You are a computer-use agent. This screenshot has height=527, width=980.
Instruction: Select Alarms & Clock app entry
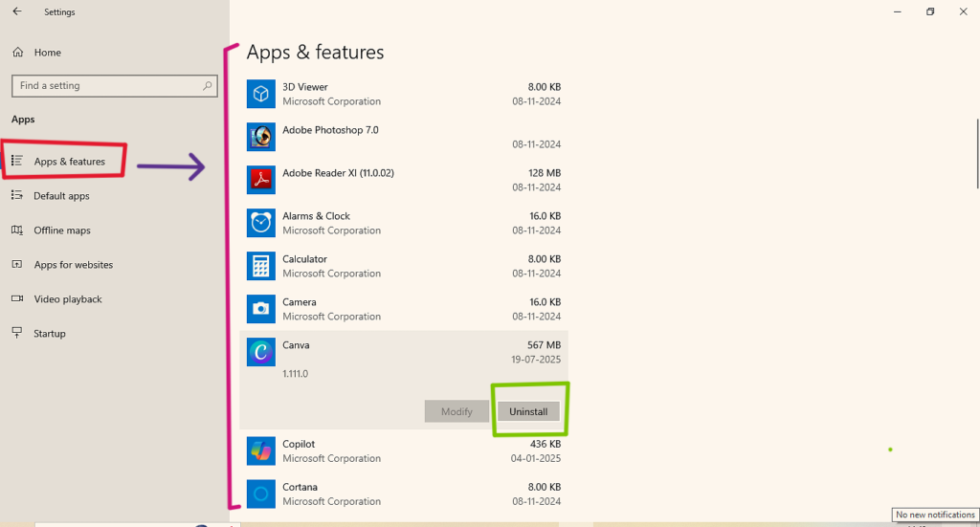[404, 223]
